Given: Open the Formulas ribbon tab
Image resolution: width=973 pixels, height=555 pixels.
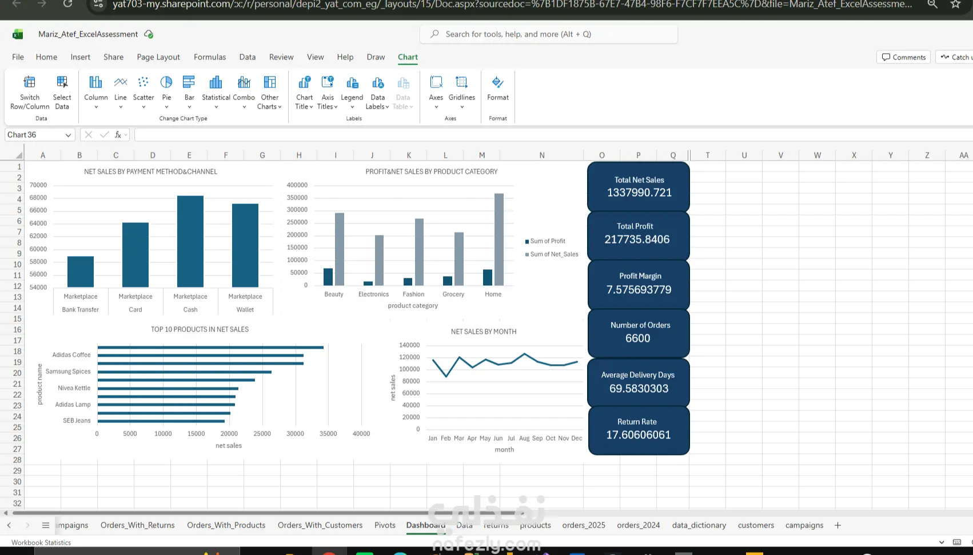Looking at the screenshot, I should [210, 57].
